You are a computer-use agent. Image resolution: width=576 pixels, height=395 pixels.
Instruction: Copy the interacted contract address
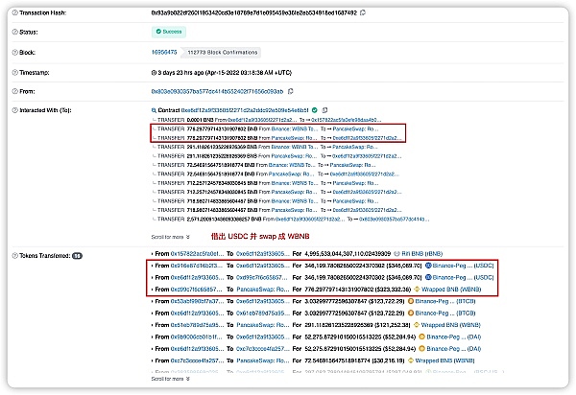[326, 111]
